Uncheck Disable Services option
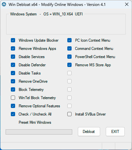The image size is (132, 150). 13,57
